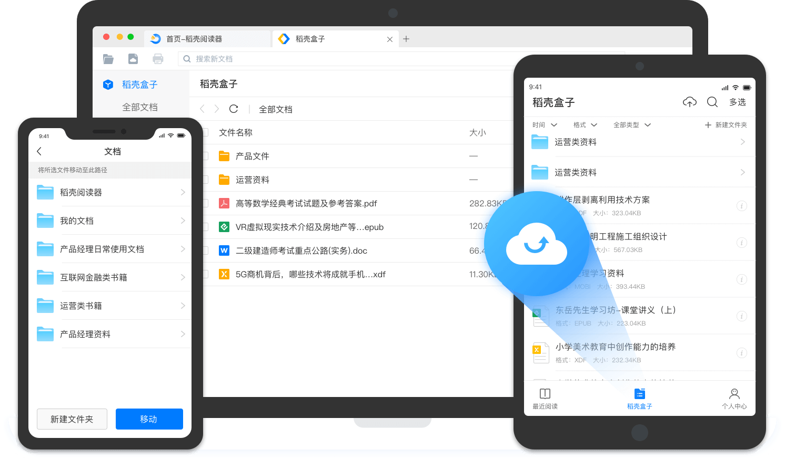785x460 pixels.
Task: Tap the 稻壳阅读器 folder icon on phone
Action: (x=45, y=192)
